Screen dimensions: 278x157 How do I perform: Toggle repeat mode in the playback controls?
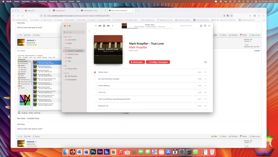pyautogui.click(x=112, y=26)
